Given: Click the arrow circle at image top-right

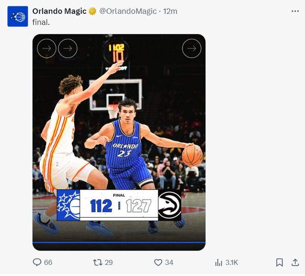Looking at the screenshot, I should pos(191,48).
